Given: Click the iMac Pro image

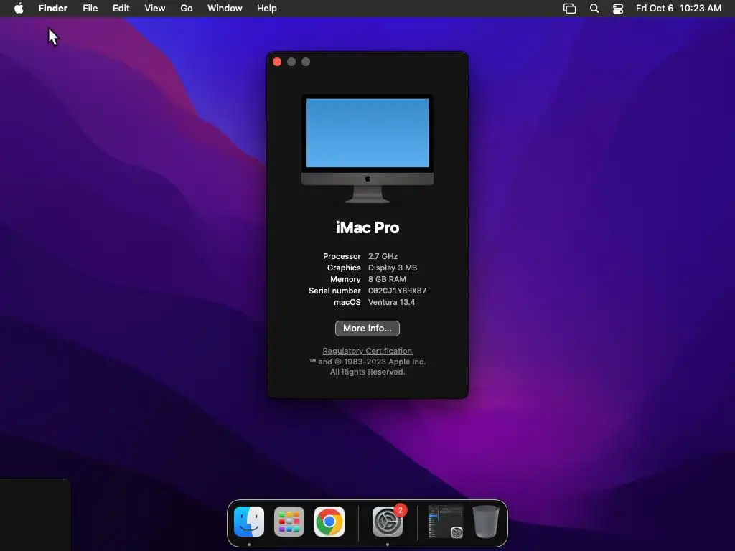Looking at the screenshot, I should (x=367, y=149).
